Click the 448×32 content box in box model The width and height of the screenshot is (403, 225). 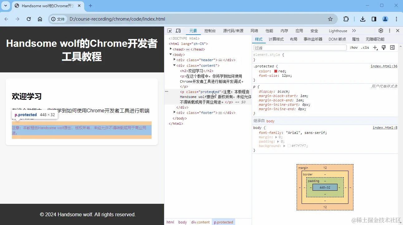pos(325,187)
